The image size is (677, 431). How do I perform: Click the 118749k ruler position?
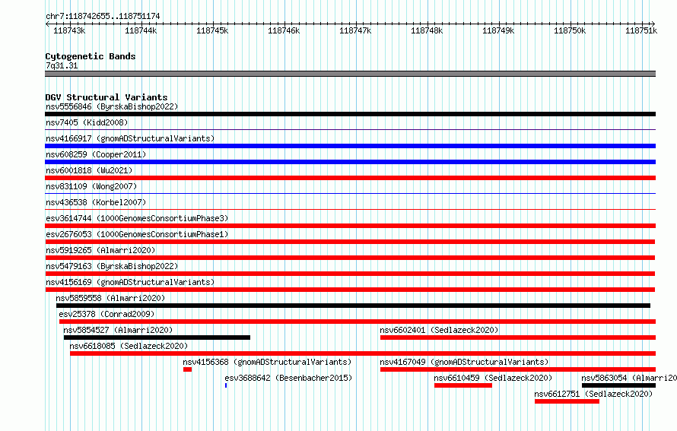[x=498, y=30]
